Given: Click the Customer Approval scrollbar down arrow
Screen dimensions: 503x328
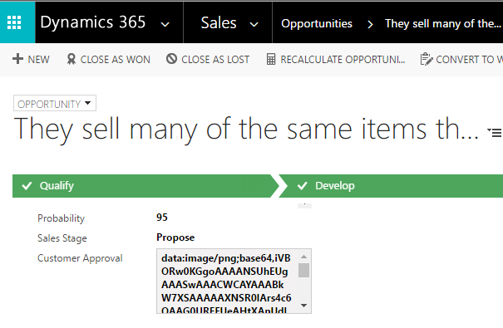Looking at the screenshot, I should (303, 306).
